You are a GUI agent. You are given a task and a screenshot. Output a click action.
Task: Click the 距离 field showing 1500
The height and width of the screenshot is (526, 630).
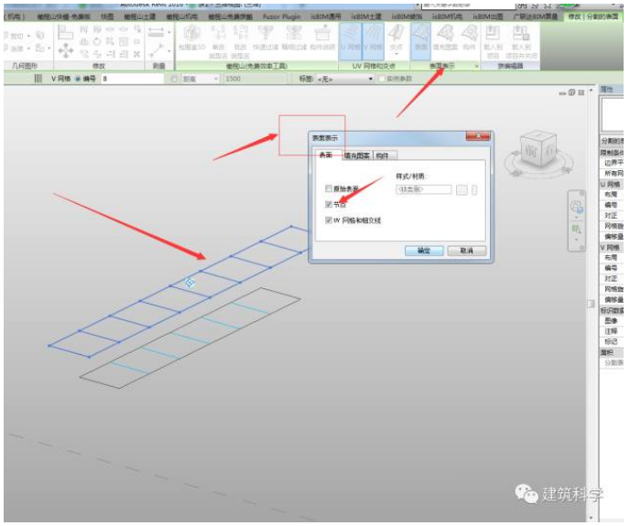pyautogui.click(x=255, y=79)
